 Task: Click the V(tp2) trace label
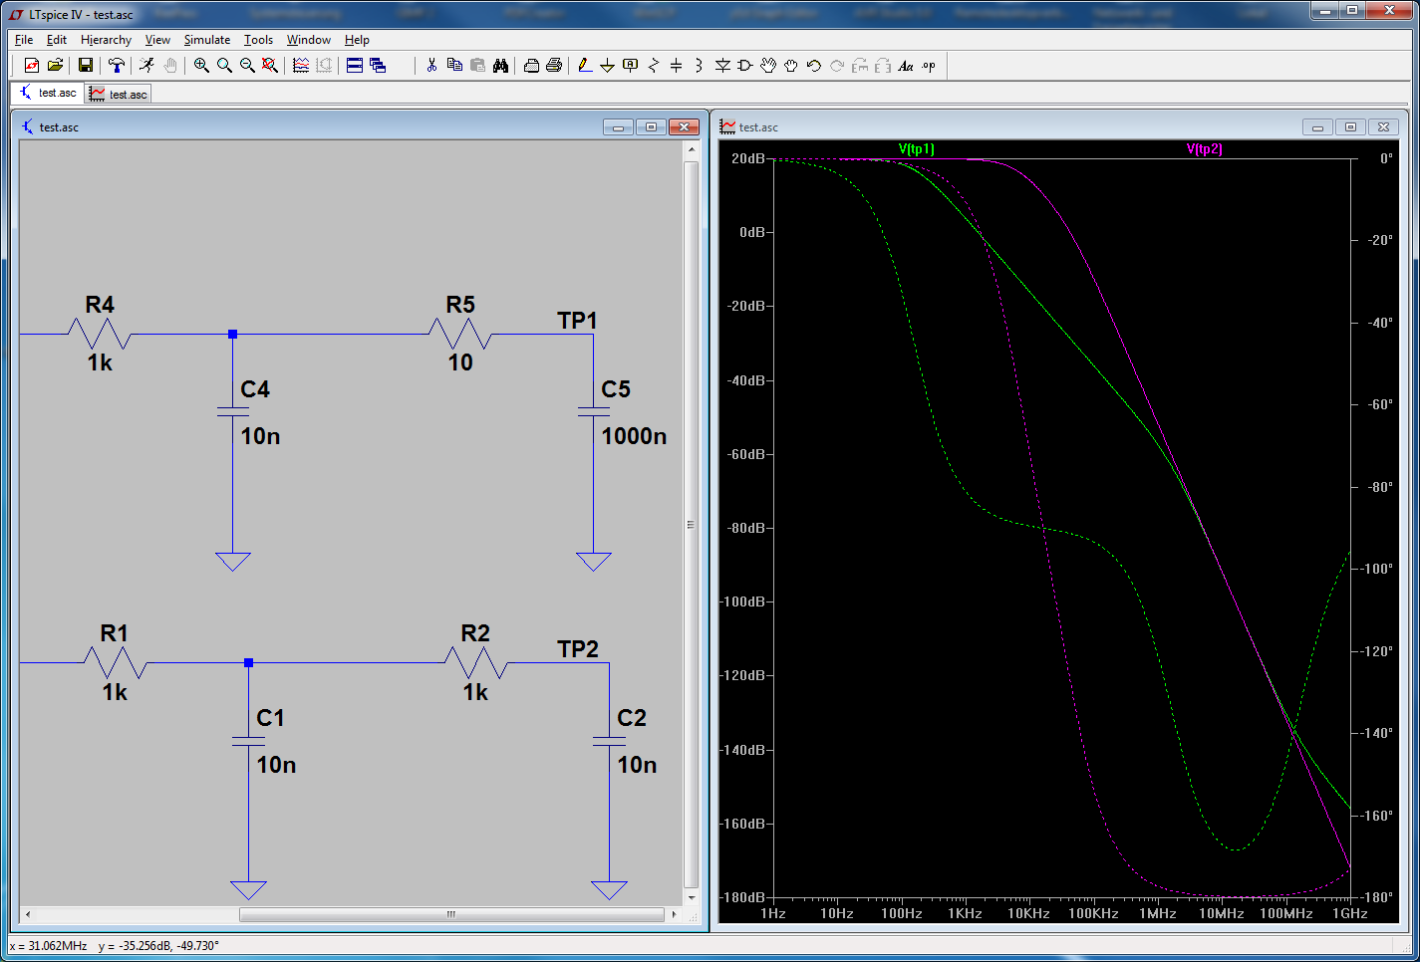click(x=1204, y=148)
